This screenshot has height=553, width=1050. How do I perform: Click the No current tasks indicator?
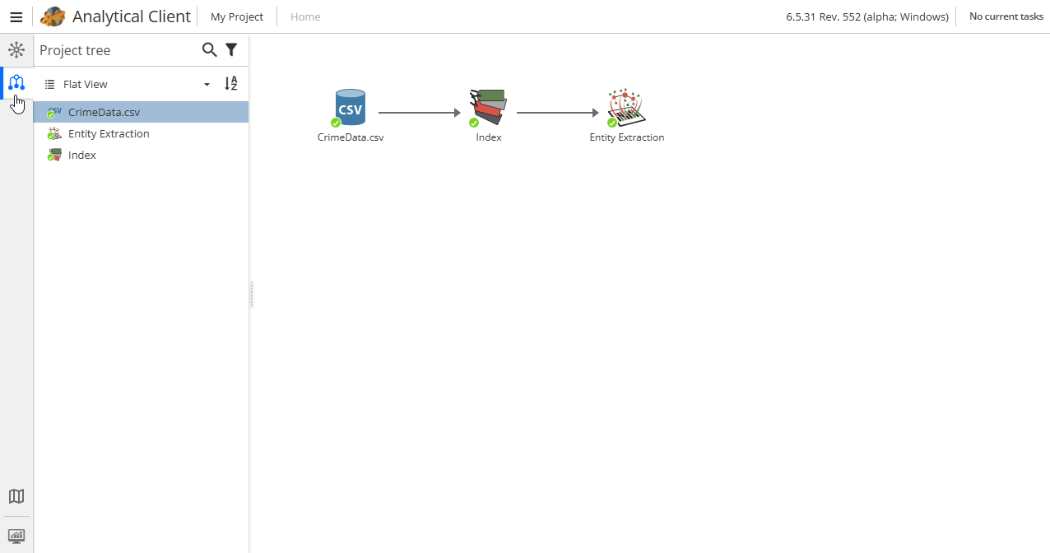1006,16
